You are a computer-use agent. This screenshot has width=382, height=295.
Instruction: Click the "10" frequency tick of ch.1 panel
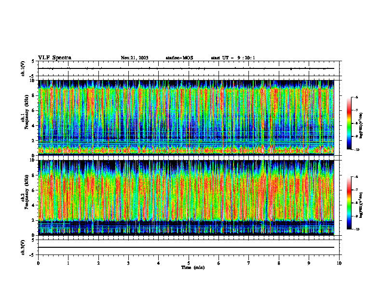point(33,80)
